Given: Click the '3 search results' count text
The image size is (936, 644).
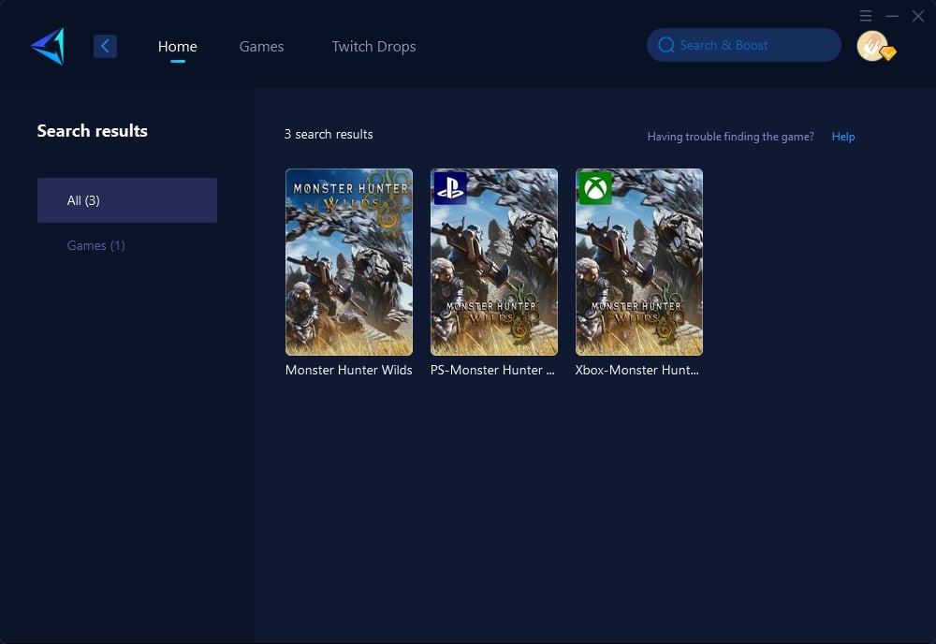Looking at the screenshot, I should coord(329,134).
